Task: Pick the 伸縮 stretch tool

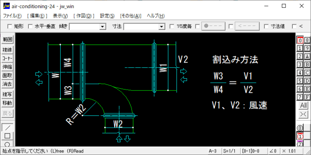Action: tap(8, 67)
